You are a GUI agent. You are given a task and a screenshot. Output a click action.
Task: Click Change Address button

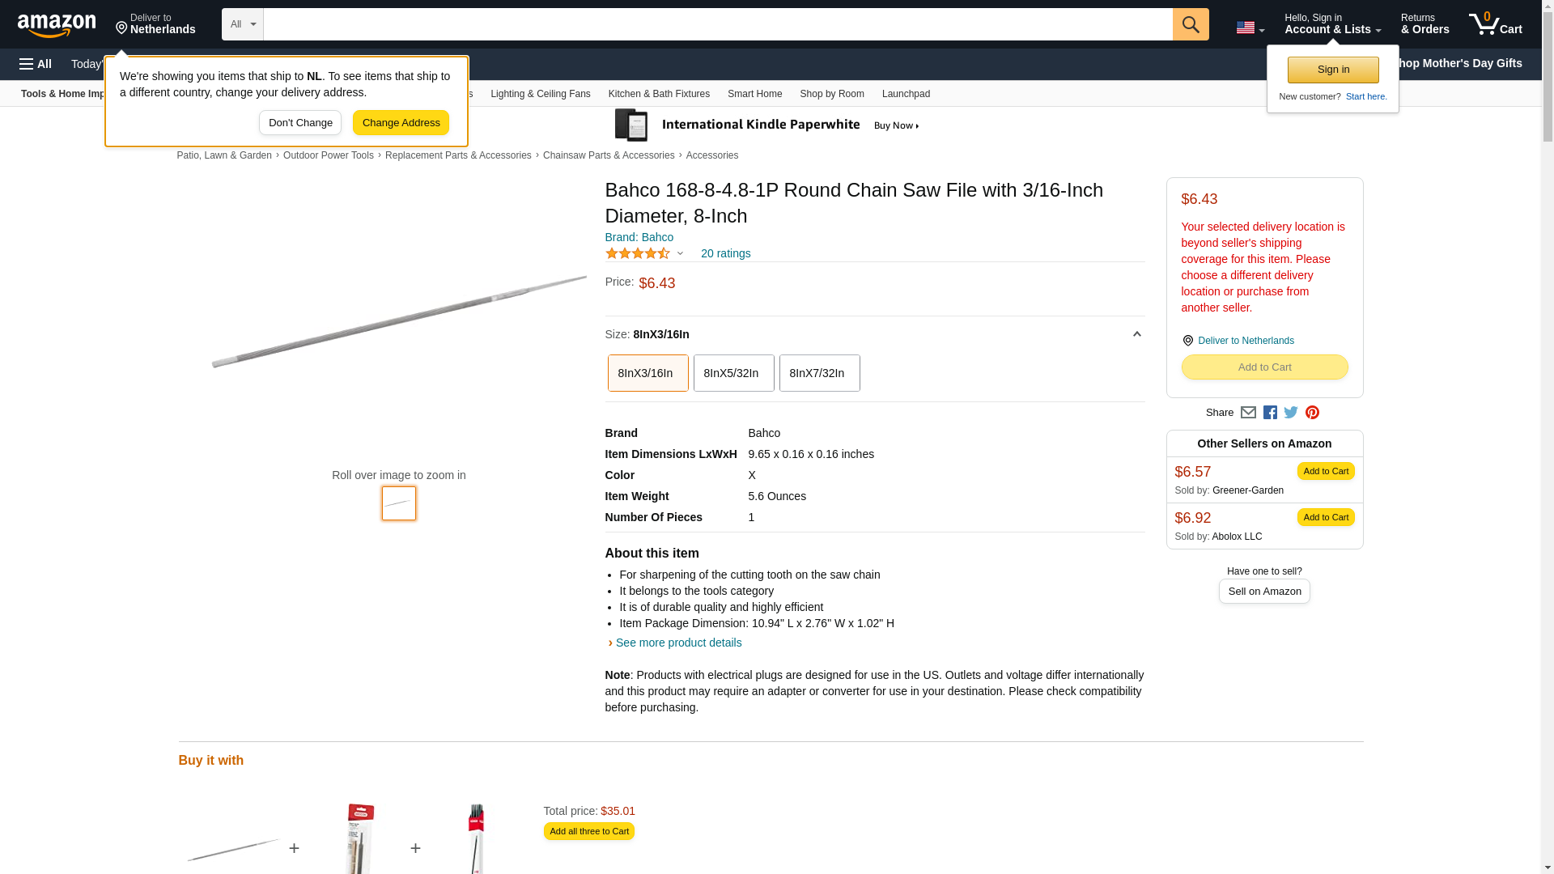[x=401, y=123]
